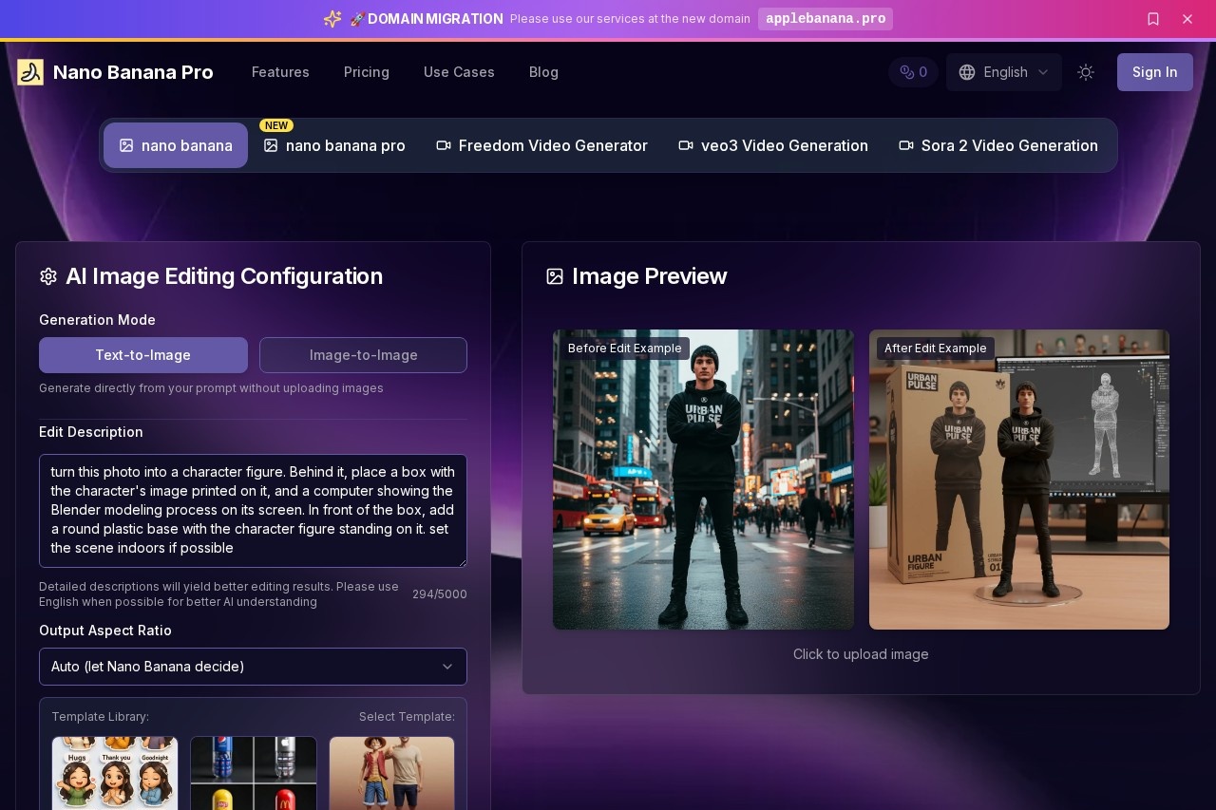Click the settings gear beside AI Image Editing
This screenshot has height=810, width=1216.
coord(48,276)
